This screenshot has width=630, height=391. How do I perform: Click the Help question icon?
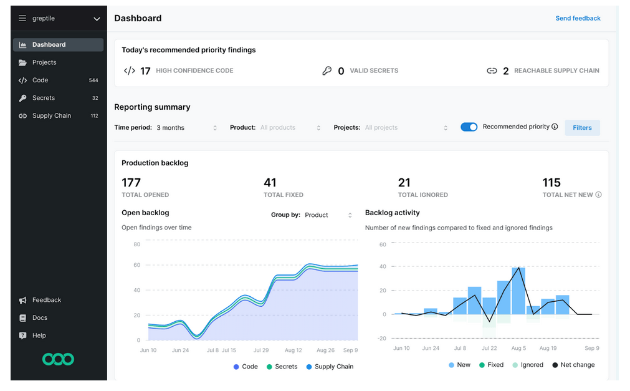click(23, 335)
